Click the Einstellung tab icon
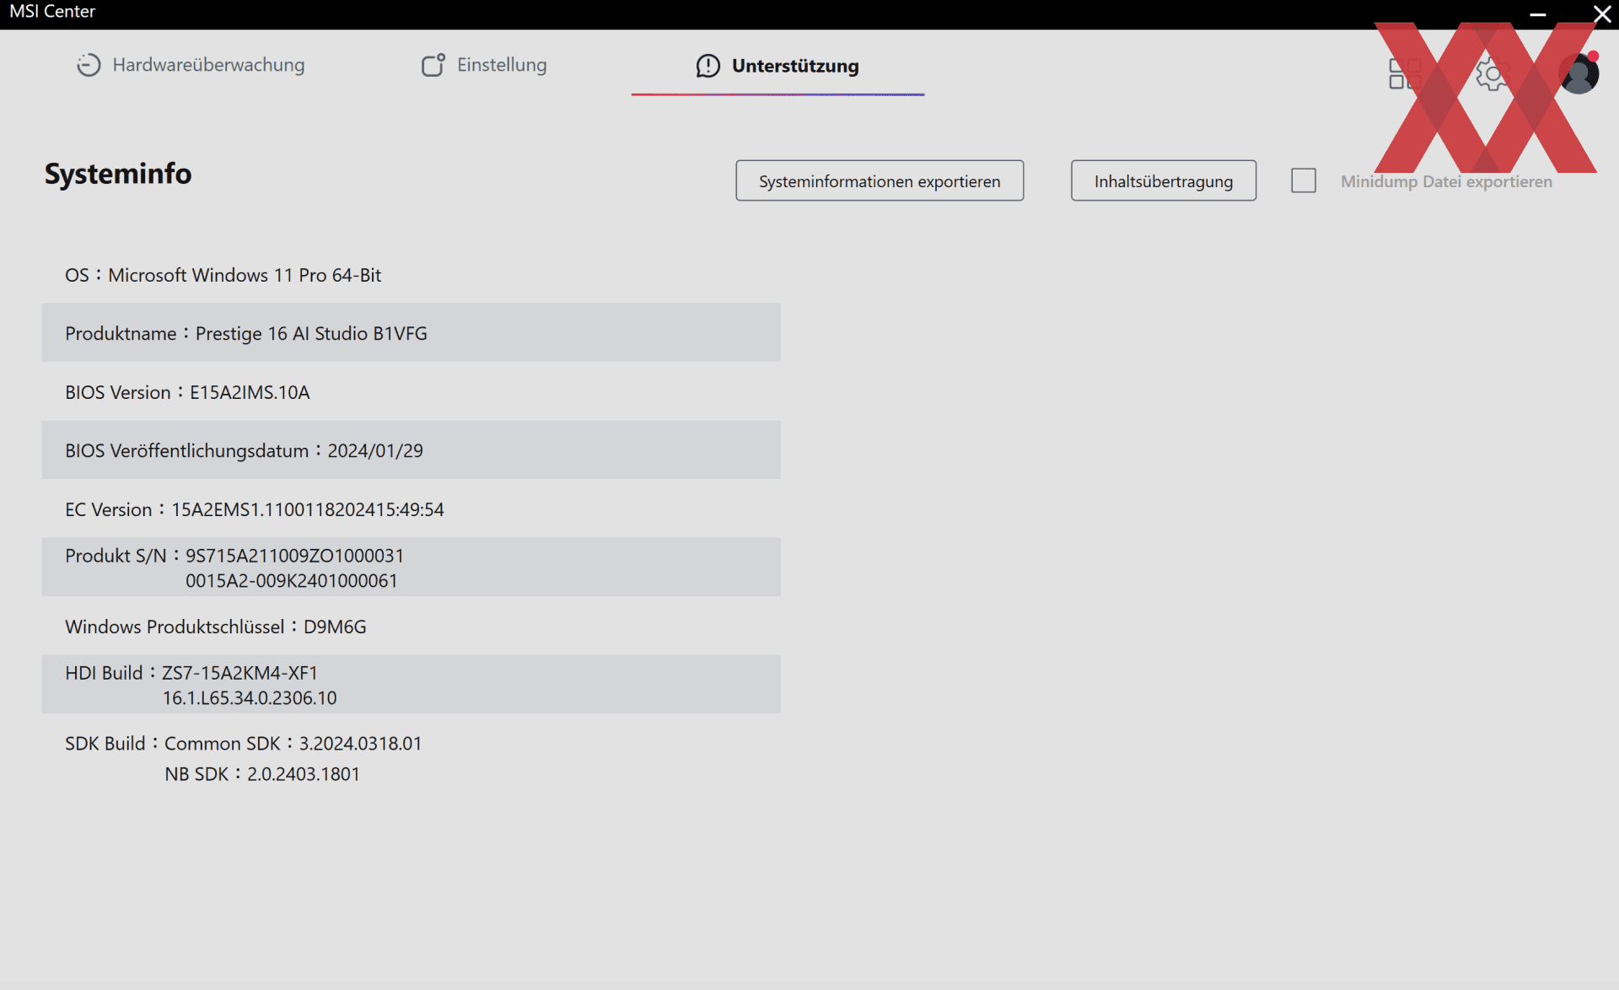 coord(433,65)
